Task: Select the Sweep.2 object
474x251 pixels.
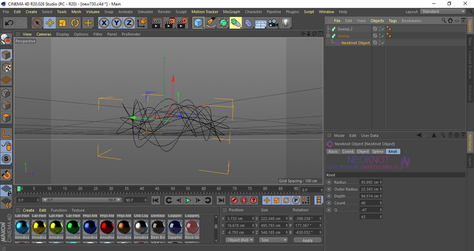Action: click(345, 29)
